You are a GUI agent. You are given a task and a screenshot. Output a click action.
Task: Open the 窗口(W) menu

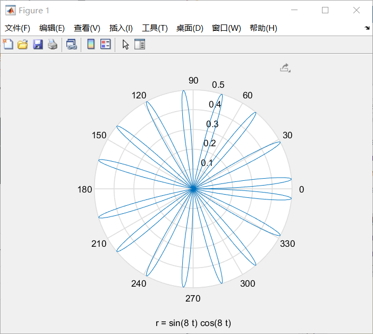226,28
